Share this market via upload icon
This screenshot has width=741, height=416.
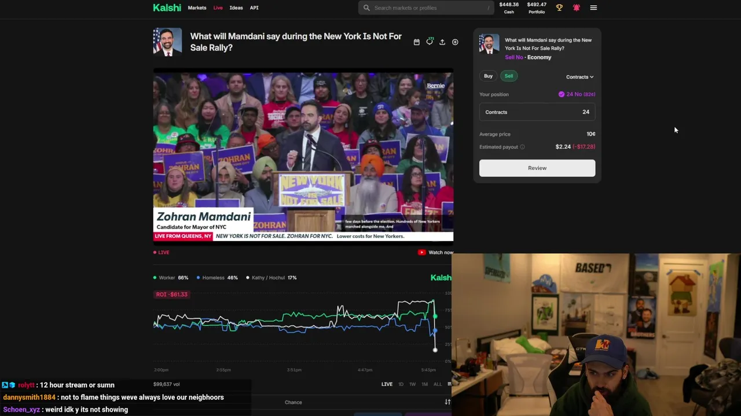(442, 42)
